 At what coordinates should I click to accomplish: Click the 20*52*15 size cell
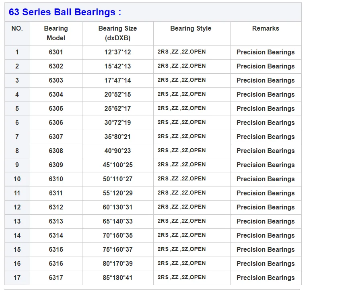117,94
